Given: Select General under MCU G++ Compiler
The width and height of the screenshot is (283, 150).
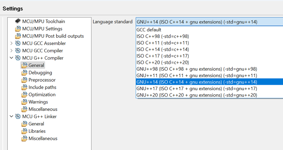Looking at the screenshot, I should pos(36,65).
